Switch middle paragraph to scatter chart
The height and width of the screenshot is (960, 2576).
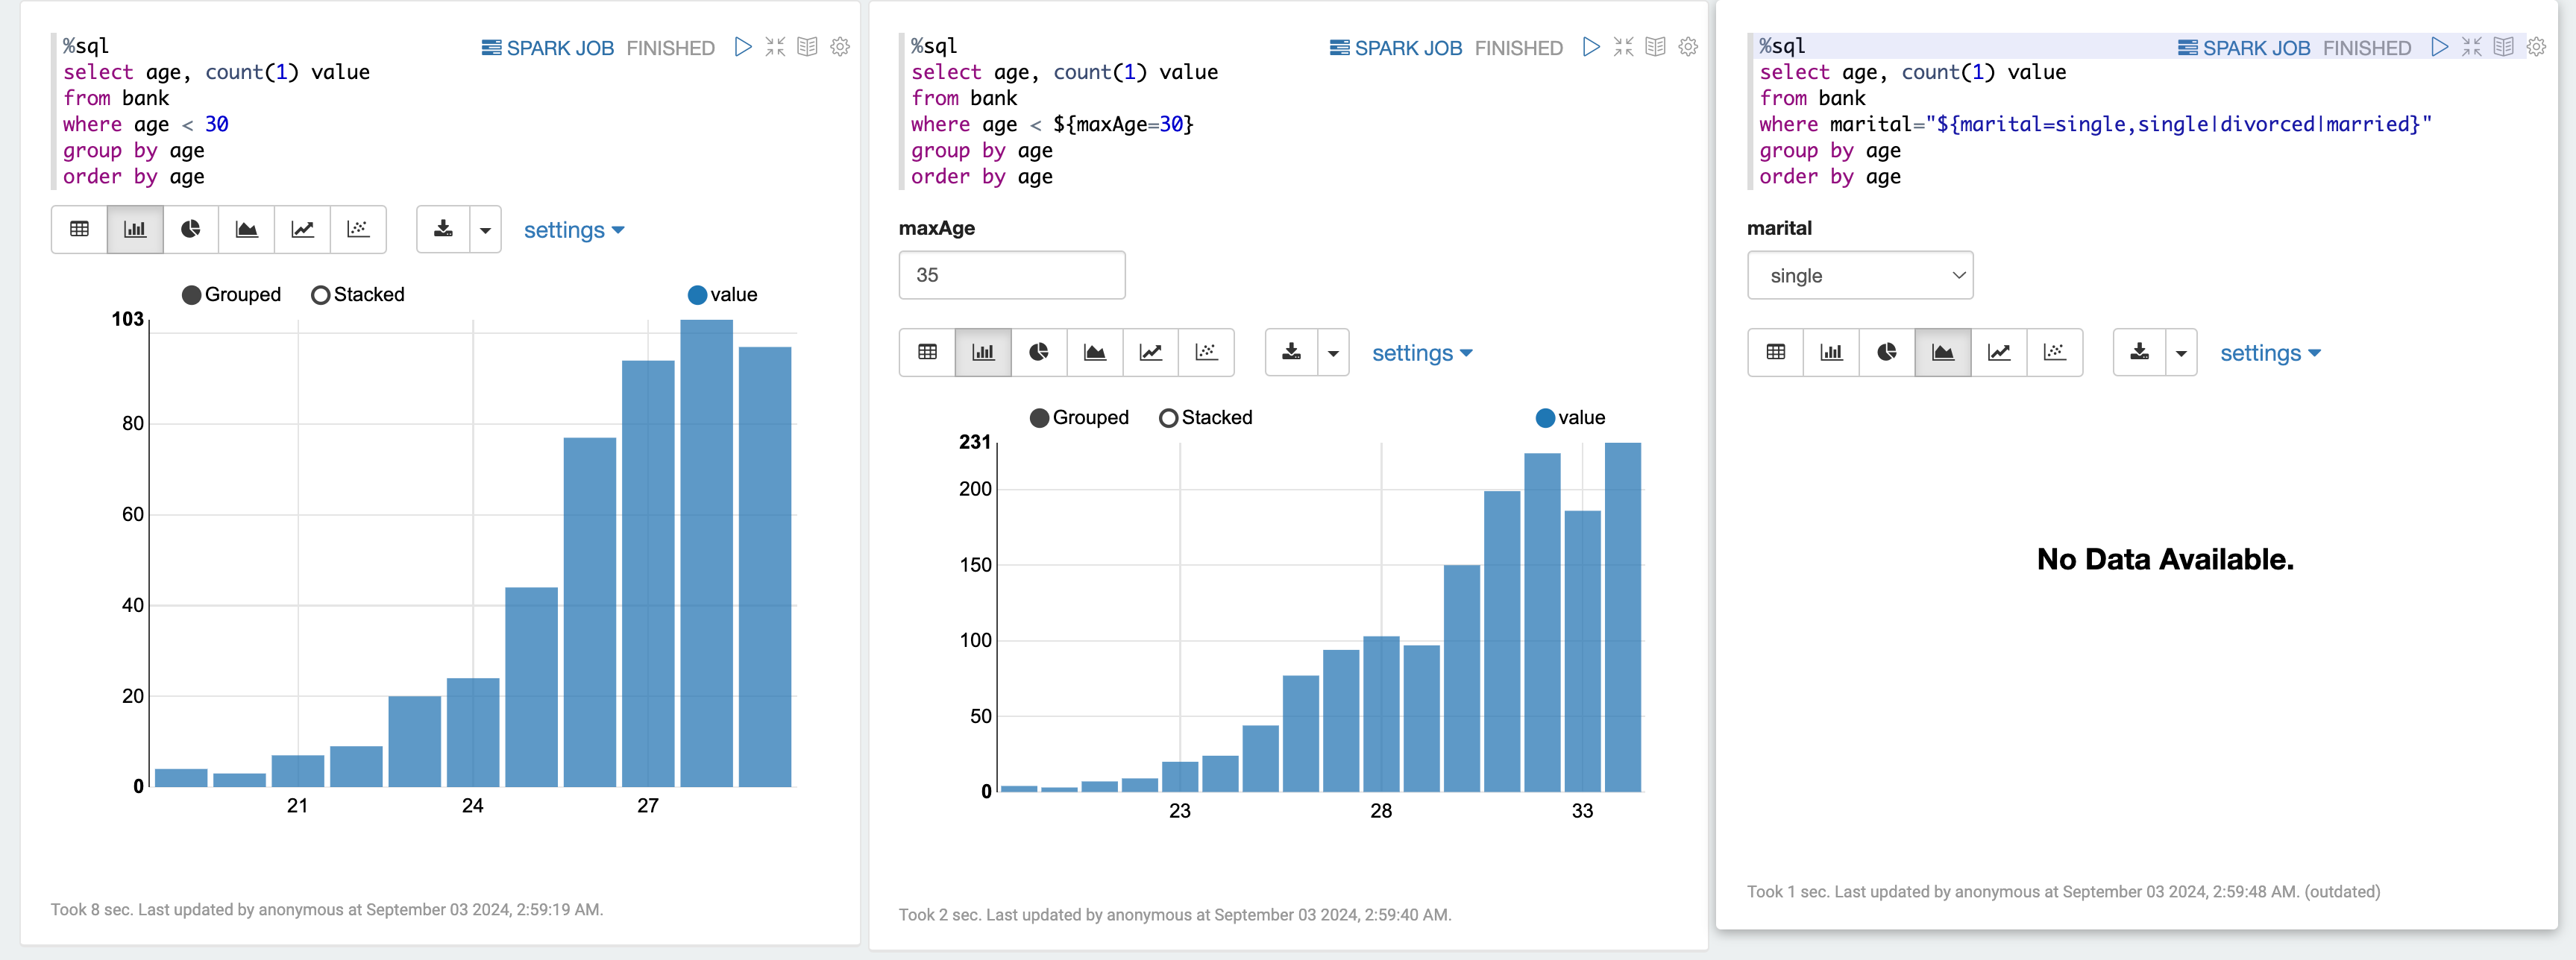pos(1206,353)
